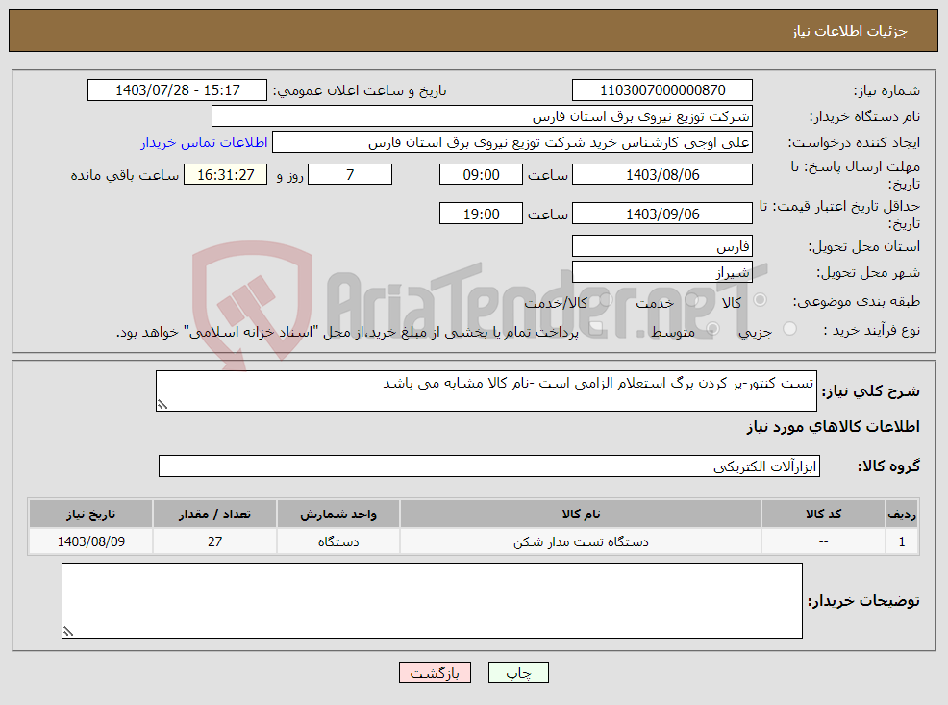Click the buyer notes text area
This screenshot has width=948, height=705.
[x=432, y=600]
